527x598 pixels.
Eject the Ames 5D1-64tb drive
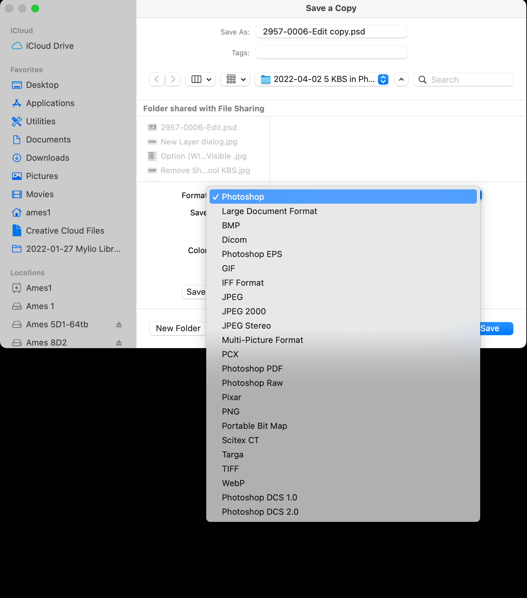pos(119,324)
